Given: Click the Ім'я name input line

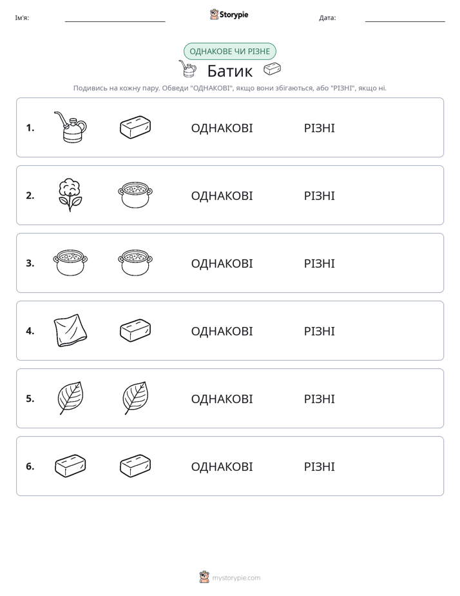Looking at the screenshot, I should tap(115, 19).
